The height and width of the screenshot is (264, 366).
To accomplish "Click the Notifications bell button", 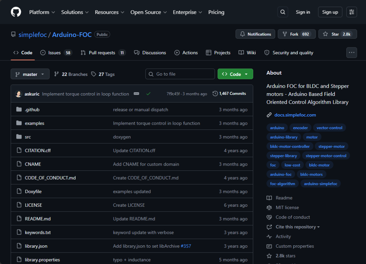I will [256, 34].
